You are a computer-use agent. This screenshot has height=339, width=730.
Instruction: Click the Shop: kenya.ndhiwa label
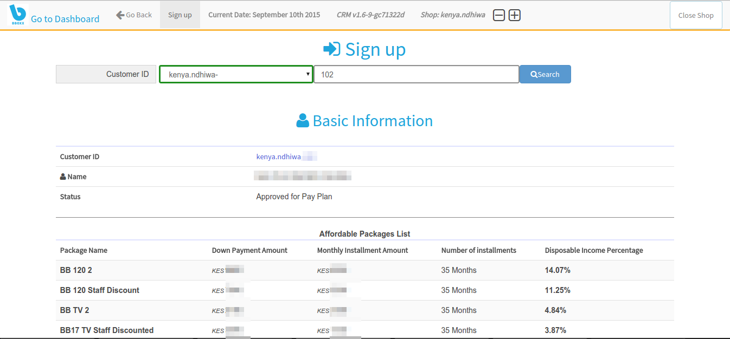click(x=453, y=15)
